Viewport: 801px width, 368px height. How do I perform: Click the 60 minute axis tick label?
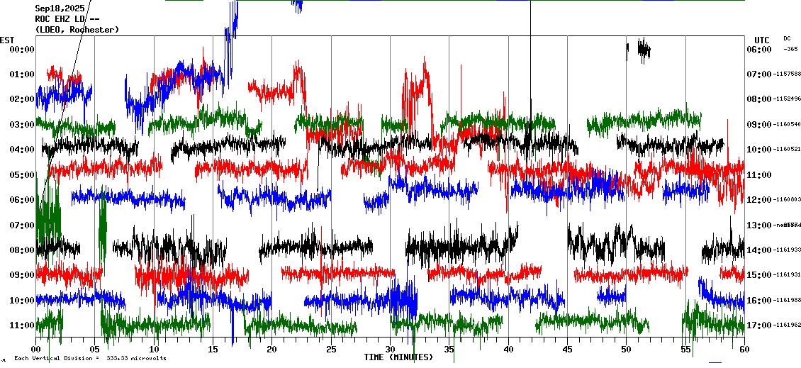[744, 350]
